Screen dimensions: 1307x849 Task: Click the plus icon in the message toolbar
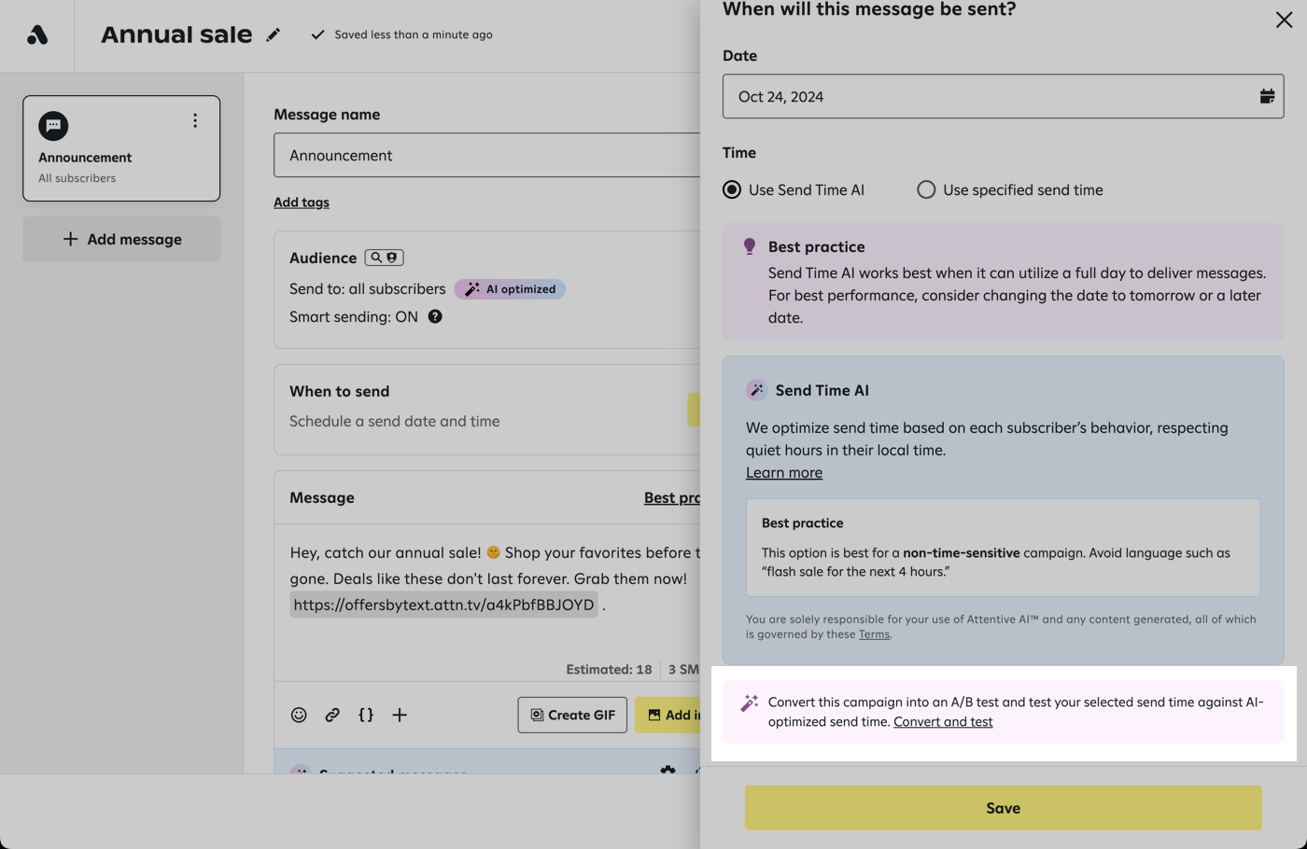pos(400,715)
